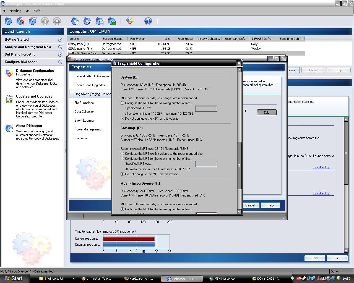Viewport: 354px width, 283px height.
Task: Click the upper Scroll to Top link
Action: pos(322,167)
